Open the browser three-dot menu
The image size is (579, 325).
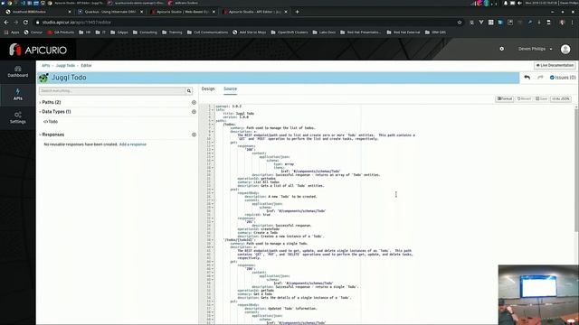[572, 22]
